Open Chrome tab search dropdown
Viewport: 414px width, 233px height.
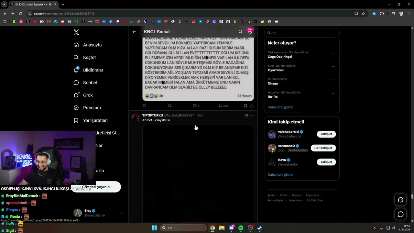[4, 5]
